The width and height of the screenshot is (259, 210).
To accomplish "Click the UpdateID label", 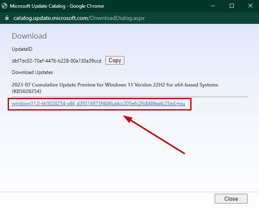I will pyautogui.click(x=22, y=49).
